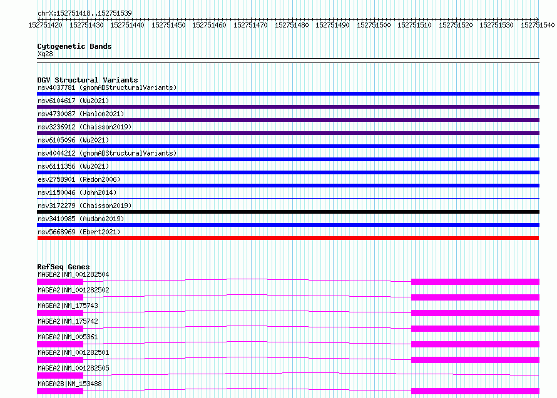
Task: Click the DGV Structural Variants heading
Action: pyautogui.click(x=88, y=80)
